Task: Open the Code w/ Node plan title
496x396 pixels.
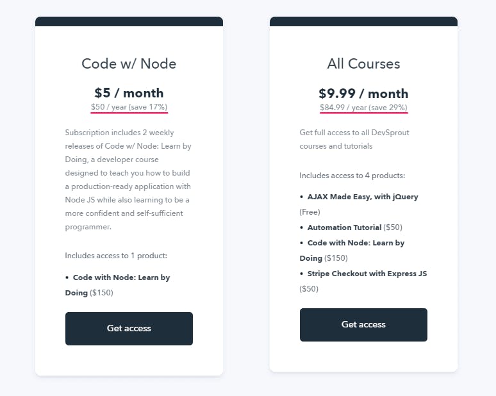Action: click(x=129, y=64)
